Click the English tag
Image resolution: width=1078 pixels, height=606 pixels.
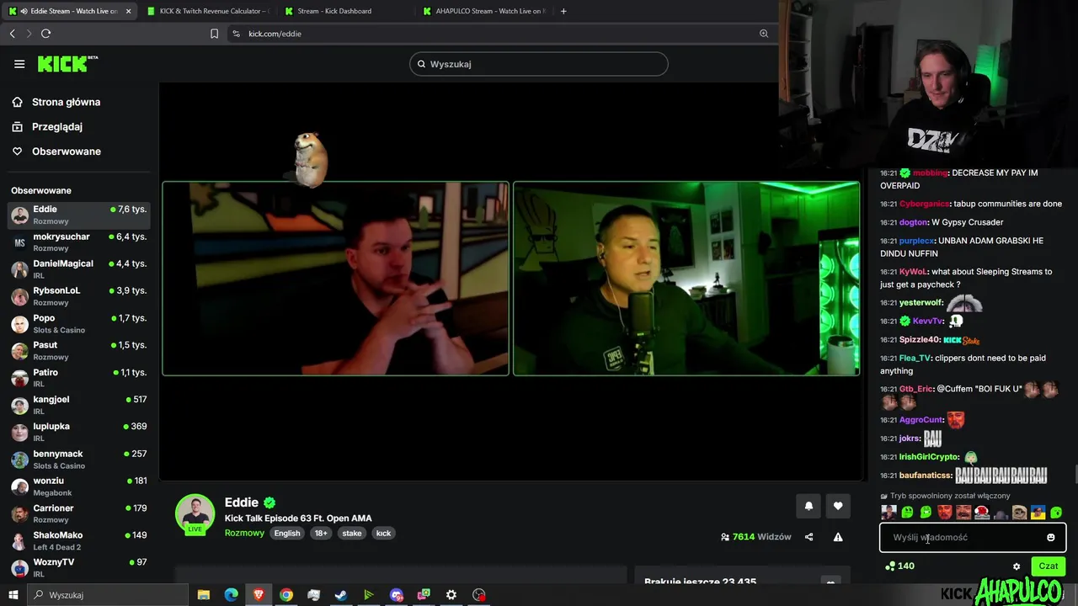(286, 533)
